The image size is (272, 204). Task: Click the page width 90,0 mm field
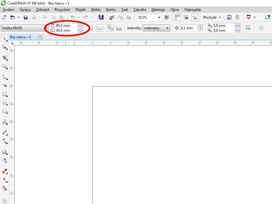(66, 26)
